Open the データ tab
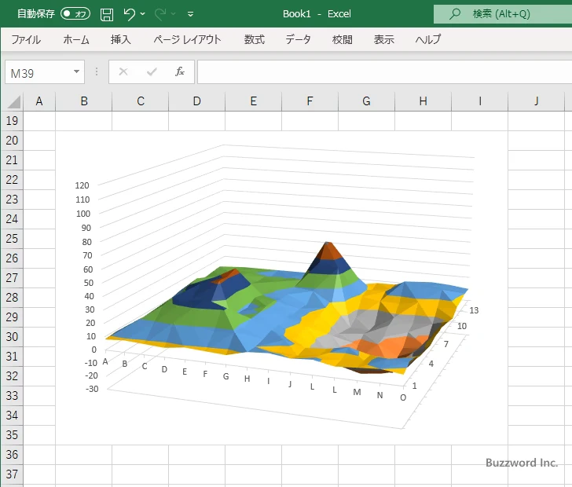Image resolution: width=572 pixels, height=487 pixels. pos(298,39)
